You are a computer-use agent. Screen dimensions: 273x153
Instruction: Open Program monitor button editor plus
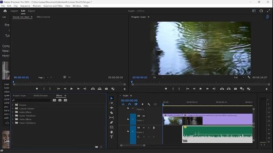tap(266, 89)
